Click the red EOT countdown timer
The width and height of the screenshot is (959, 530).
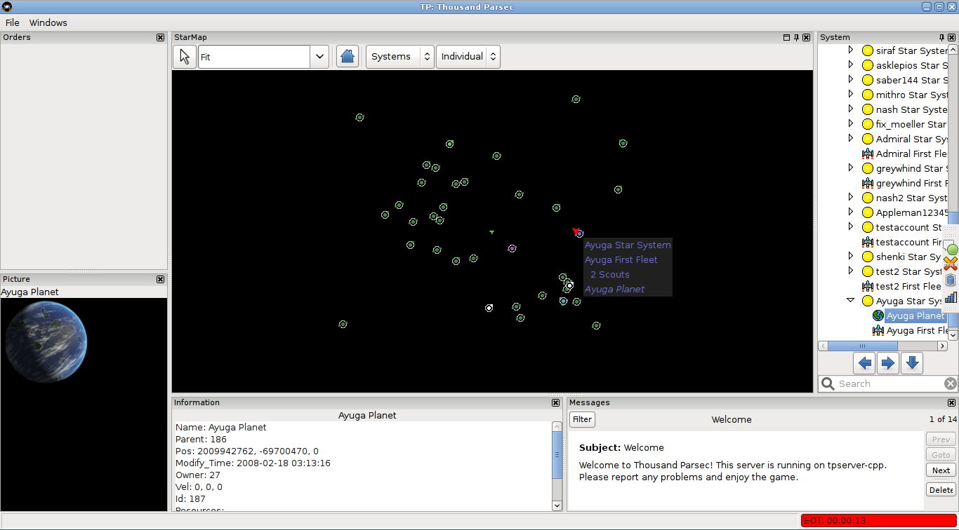(879, 520)
